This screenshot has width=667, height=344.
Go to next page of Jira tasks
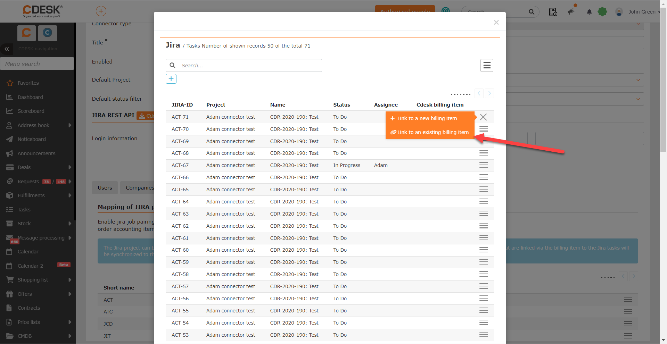click(x=489, y=93)
